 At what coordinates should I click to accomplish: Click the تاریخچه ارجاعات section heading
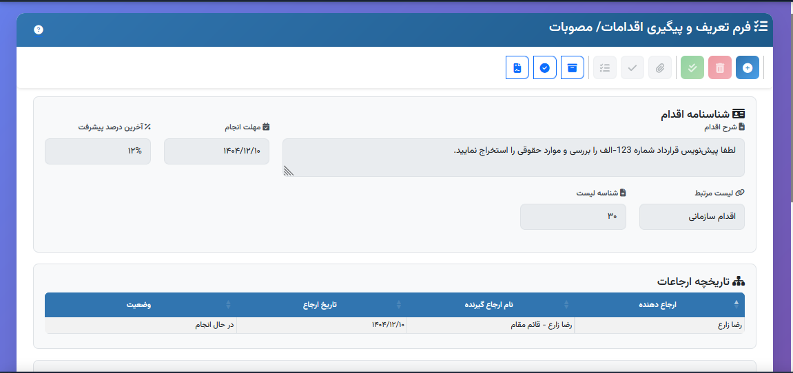coord(693,281)
